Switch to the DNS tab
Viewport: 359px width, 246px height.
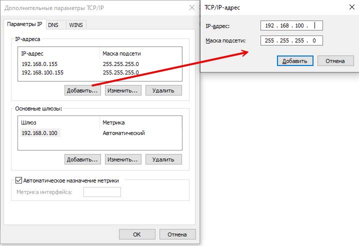56,24
